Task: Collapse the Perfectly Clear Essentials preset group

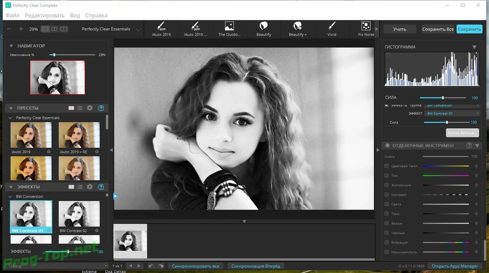Action: coord(11,118)
